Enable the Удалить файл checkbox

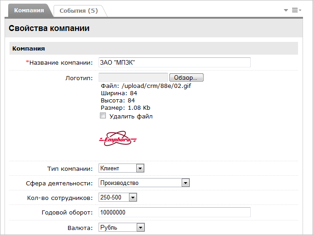pos(103,116)
